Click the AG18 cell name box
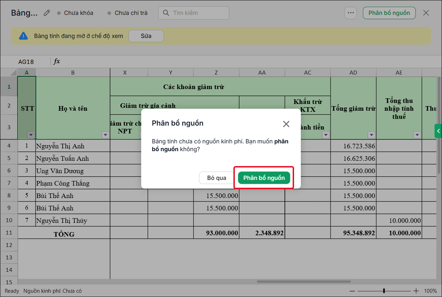 [26, 61]
